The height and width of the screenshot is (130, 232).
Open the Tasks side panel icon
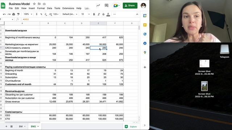tap(145, 34)
